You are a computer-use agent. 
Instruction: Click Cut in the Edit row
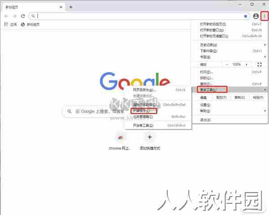pyautogui.click(x=221, y=98)
